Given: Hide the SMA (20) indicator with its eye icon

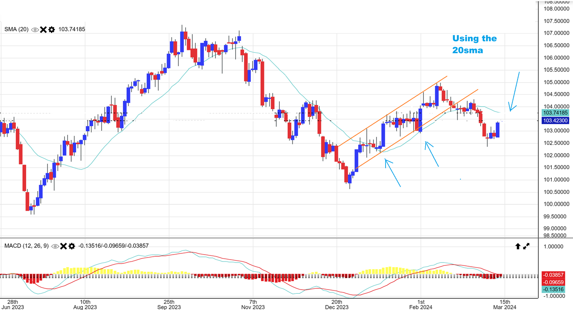Looking at the screenshot, I should (x=35, y=30).
